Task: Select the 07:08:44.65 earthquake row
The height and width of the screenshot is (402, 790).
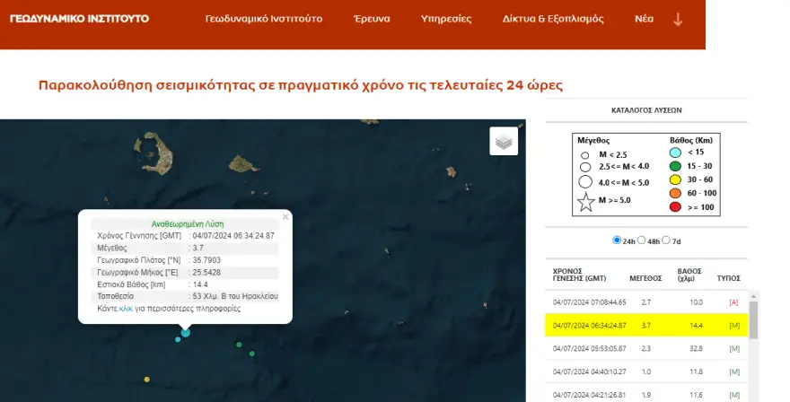Action: (646, 302)
